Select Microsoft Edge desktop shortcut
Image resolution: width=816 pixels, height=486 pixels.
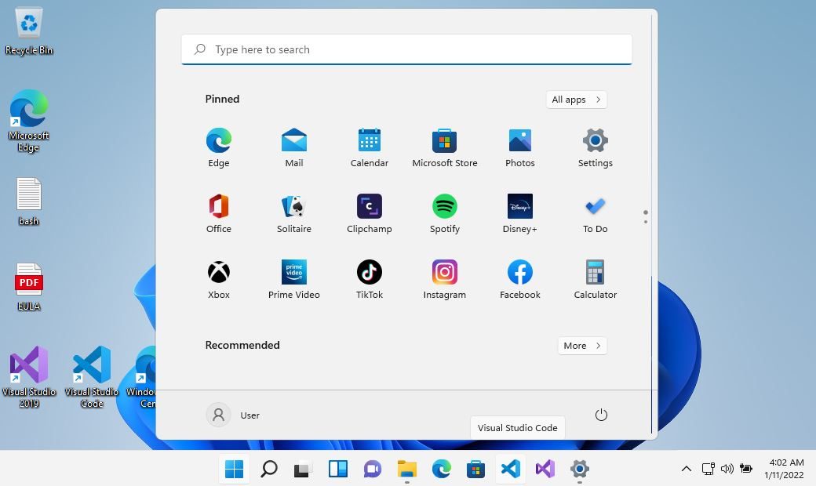[28, 121]
